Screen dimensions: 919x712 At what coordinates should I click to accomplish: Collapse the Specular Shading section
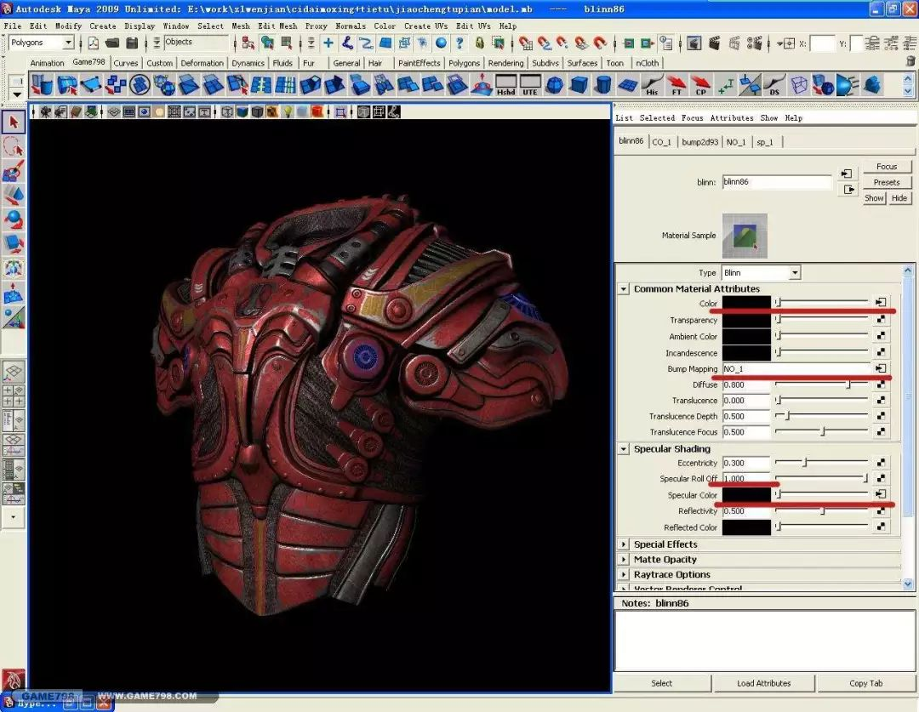pos(624,449)
